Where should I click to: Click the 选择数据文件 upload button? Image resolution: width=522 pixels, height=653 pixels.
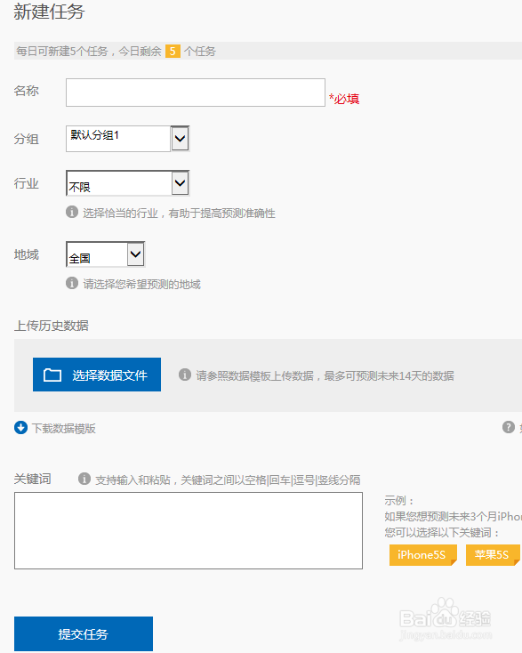click(x=97, y=375)
